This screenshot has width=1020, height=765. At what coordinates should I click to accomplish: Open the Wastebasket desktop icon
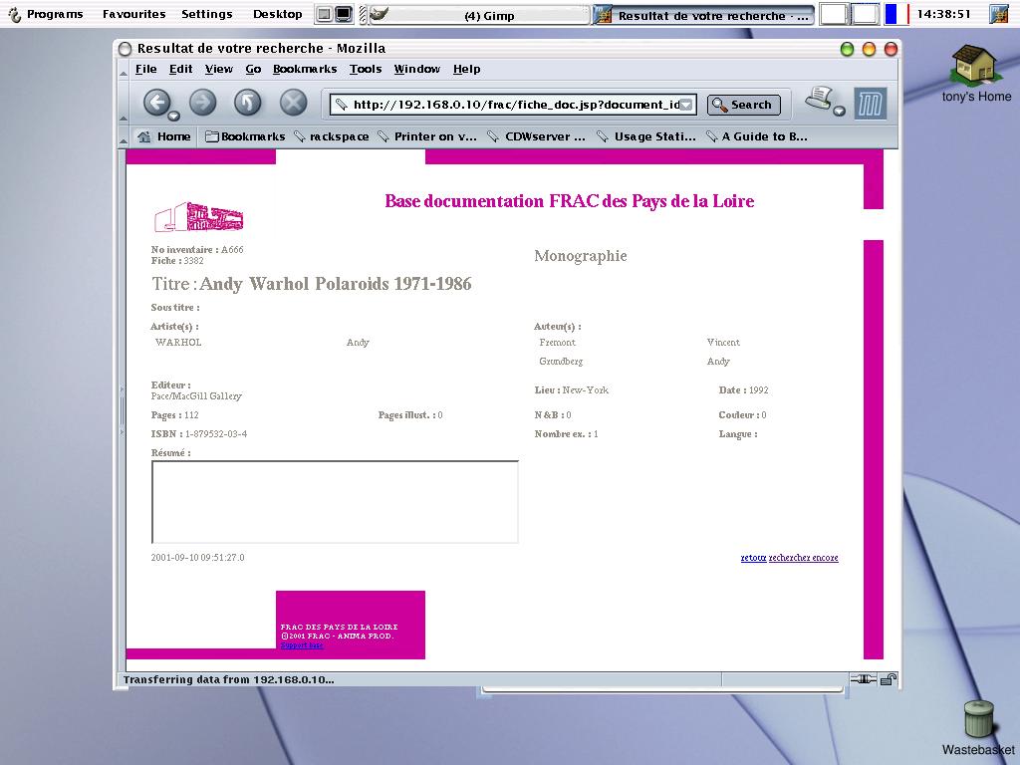pos(978,728)
